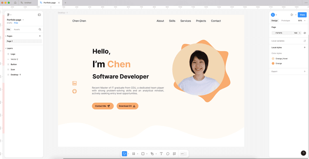Open Pen tool options dropdown arrow

pos(156,154)
